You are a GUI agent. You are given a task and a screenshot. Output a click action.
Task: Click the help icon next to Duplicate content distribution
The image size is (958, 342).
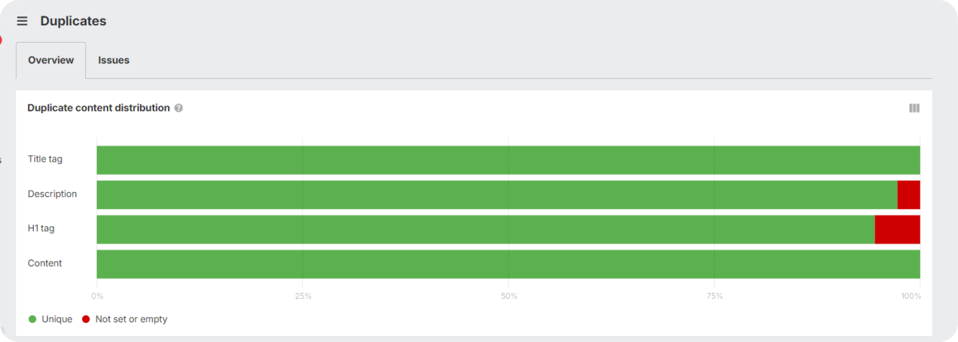click(179, 108)
